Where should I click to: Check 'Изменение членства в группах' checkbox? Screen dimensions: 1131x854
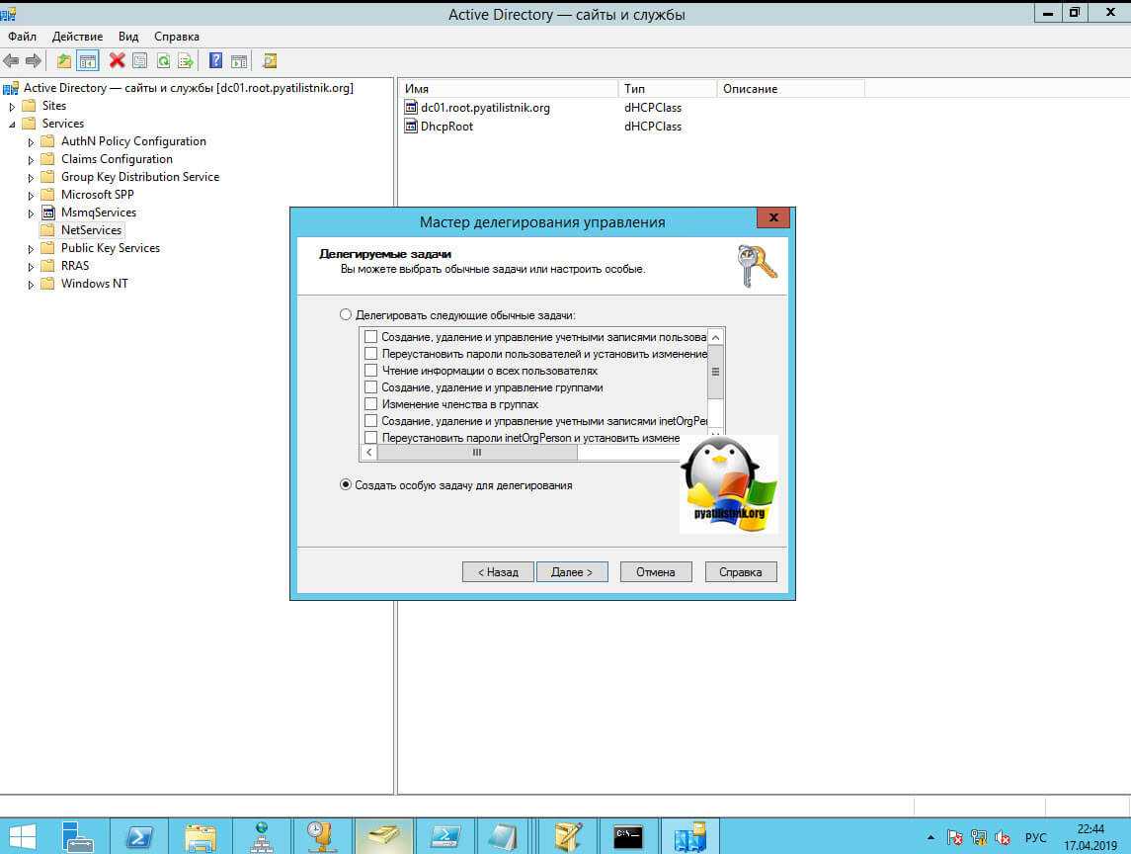pos(371,404)
